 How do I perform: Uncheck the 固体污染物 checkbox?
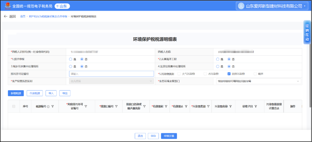pos(229,74)
